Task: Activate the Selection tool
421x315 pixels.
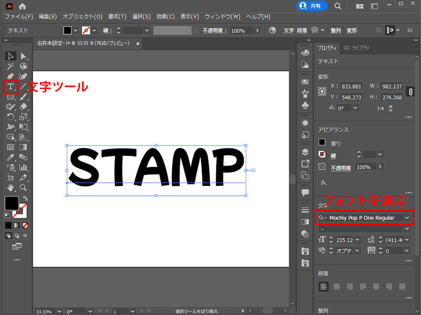Action: pyautogui.click(x=11, y=56)
